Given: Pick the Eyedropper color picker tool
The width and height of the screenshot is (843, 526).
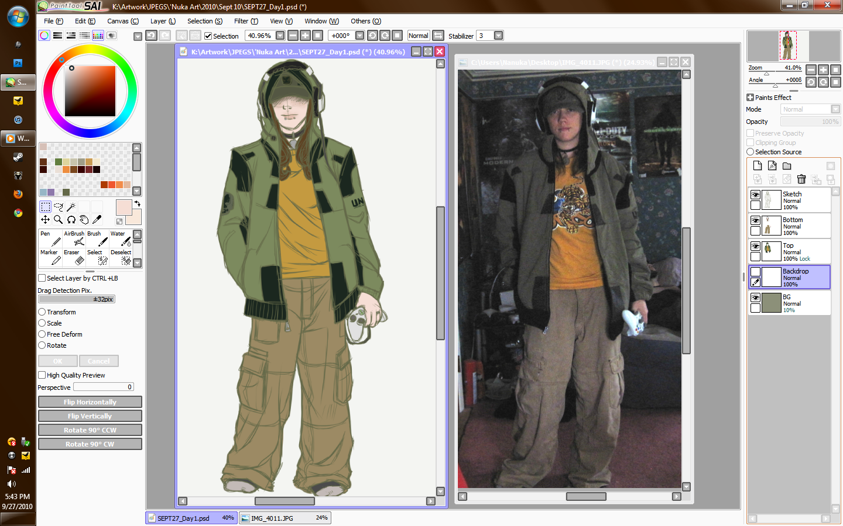Looking at the screenshot, I should coord(97,220).
